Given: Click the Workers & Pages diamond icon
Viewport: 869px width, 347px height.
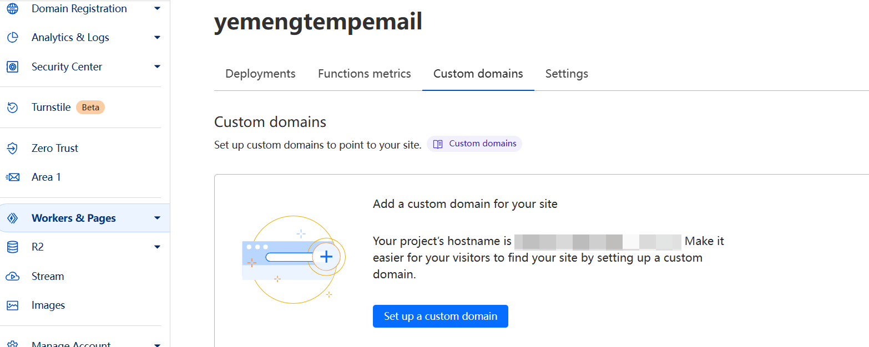Looking at the screenshot, I should tap(12, 218).
